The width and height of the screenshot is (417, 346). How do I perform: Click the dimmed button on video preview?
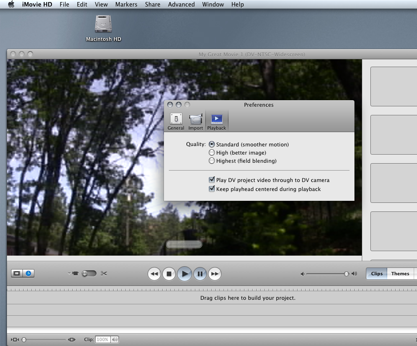[184, 244]
